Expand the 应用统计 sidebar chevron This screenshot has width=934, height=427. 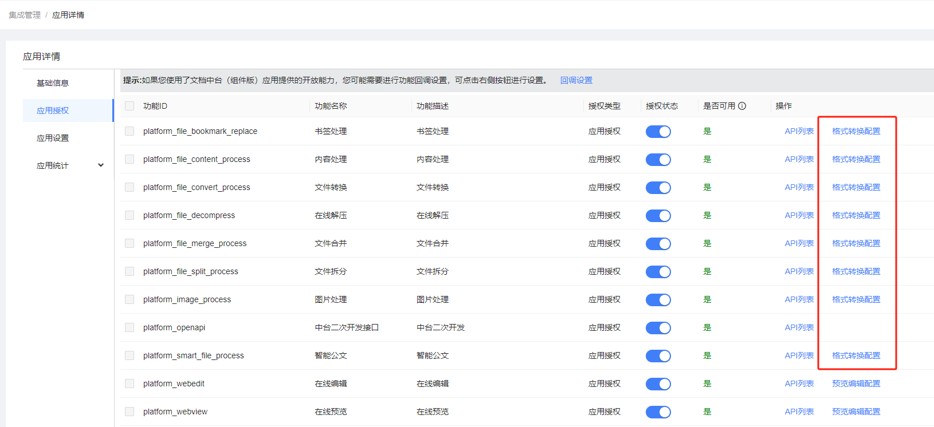[x=101, y=165]
